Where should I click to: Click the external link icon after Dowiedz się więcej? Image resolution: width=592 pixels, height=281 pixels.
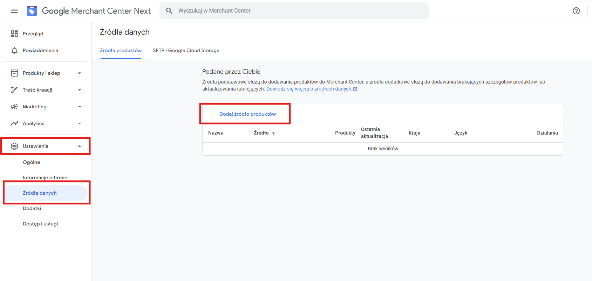click(355, 89)
